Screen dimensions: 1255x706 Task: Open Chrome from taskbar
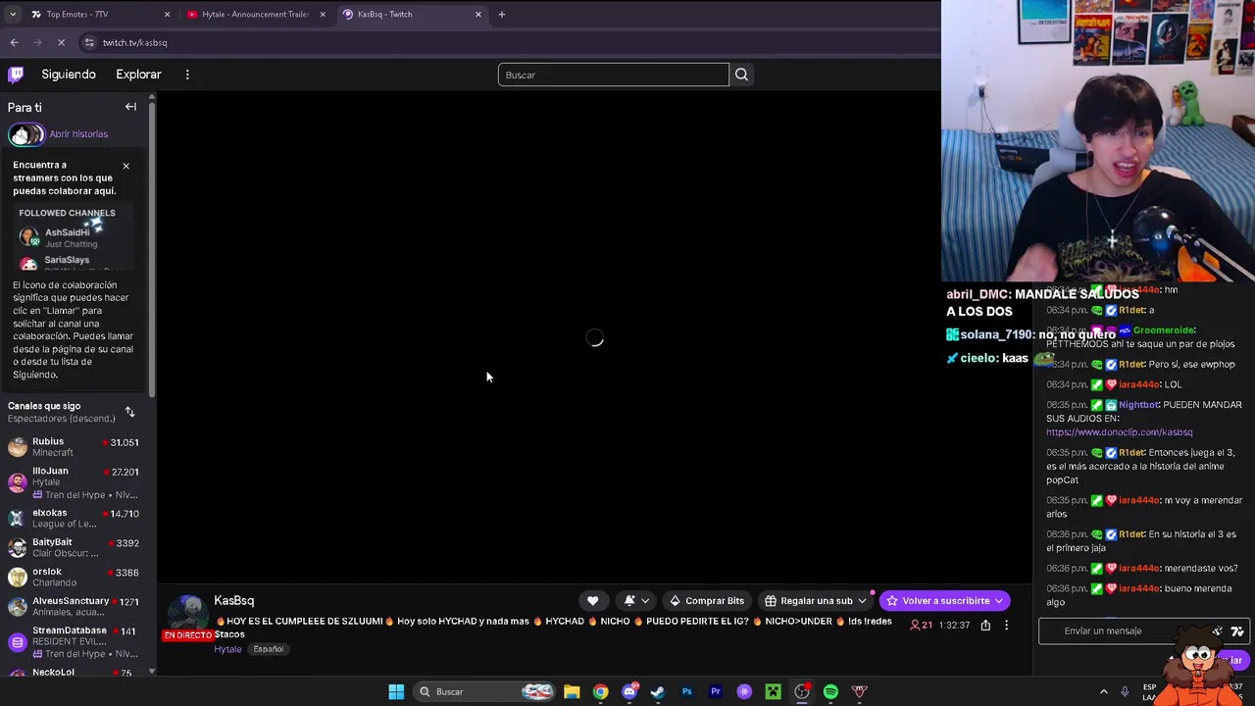pyautogui.click(x=600, y=691)
